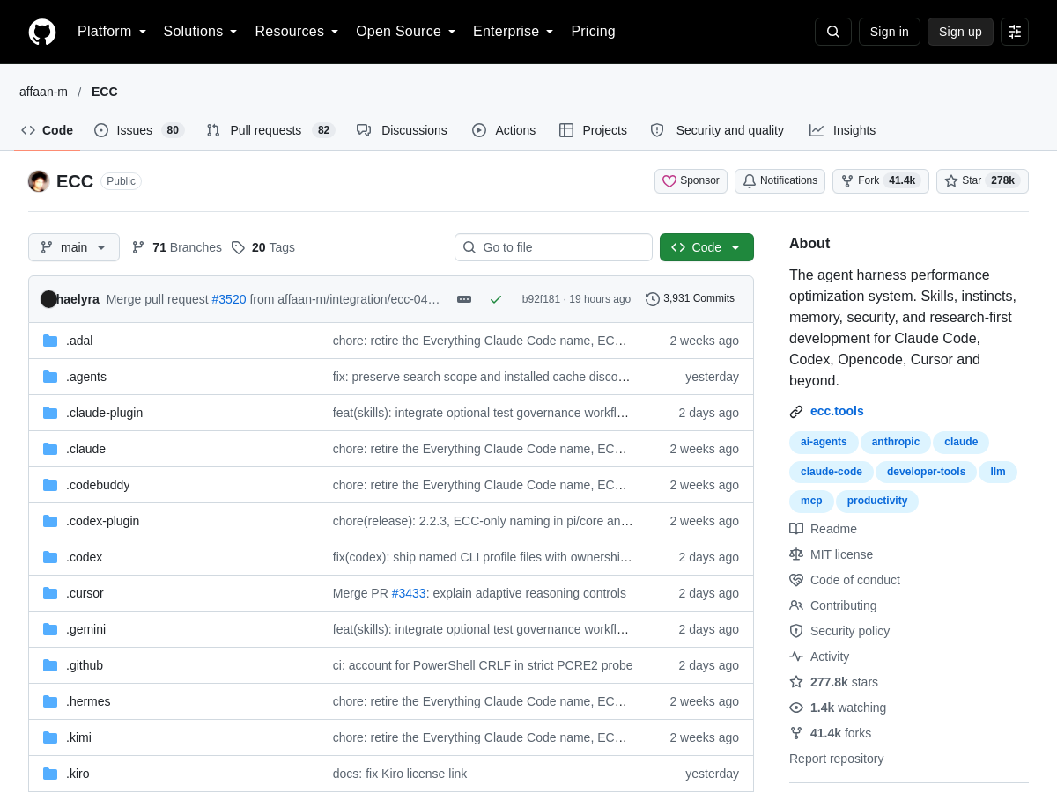Expand commit message ellipsis button
This screenshot has width=1057, height=792.
pos(464,299)
